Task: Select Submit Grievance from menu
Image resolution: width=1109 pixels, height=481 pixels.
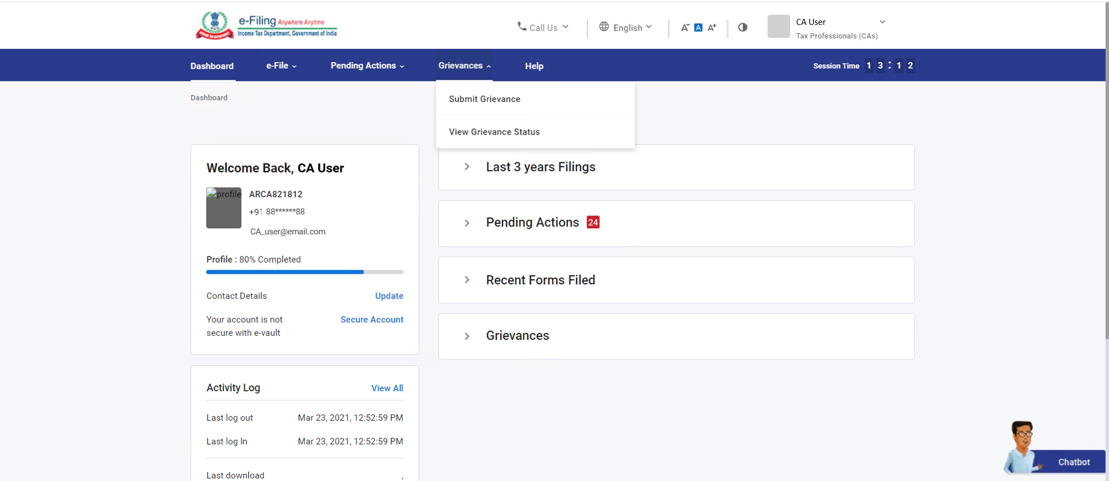Action: pos(485,99)
